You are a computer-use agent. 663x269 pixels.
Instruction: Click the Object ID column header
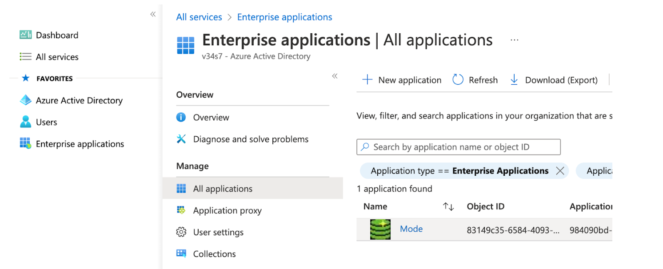click(486, 206)
